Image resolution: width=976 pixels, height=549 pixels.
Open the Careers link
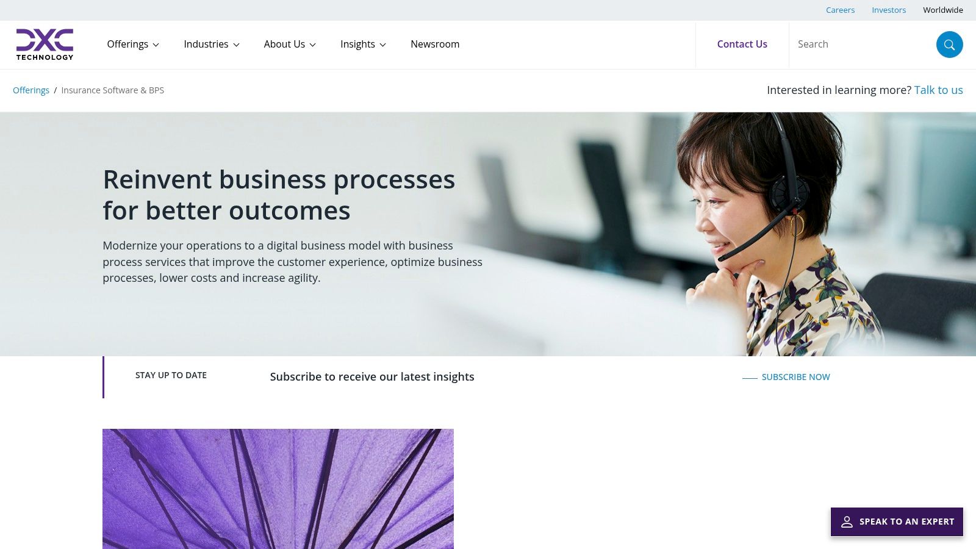pos(840,10)
